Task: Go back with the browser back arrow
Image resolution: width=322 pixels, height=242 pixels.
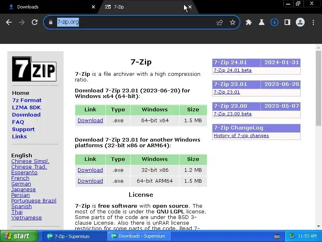Action: pos(9,22)
